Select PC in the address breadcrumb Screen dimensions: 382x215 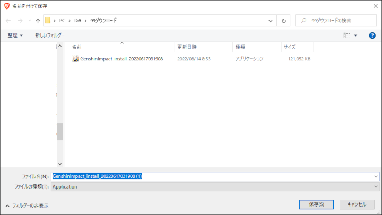[x=62, y=21]
